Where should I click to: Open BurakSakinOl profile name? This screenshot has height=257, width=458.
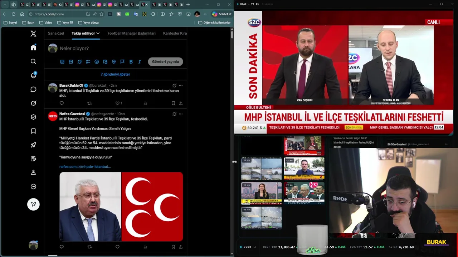[71, 86]
